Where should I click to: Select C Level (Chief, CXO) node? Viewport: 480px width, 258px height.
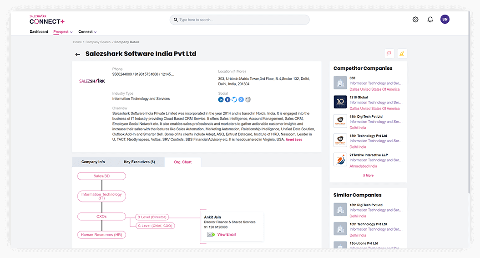click(x=155, y=226)
